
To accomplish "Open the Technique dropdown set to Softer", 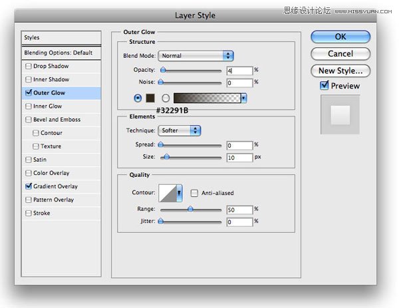I will [180, 130].
